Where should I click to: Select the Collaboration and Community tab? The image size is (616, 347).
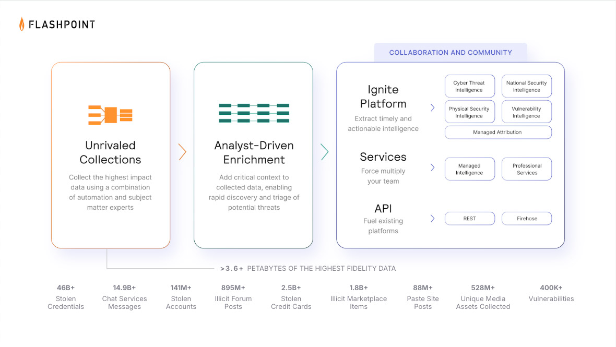pos(451,53)
